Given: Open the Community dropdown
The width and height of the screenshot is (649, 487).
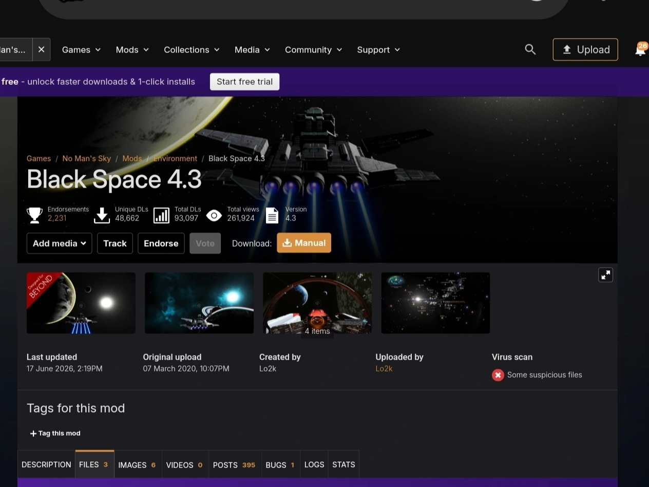Looking at the screenshot, I should click(x=313, y=50).
